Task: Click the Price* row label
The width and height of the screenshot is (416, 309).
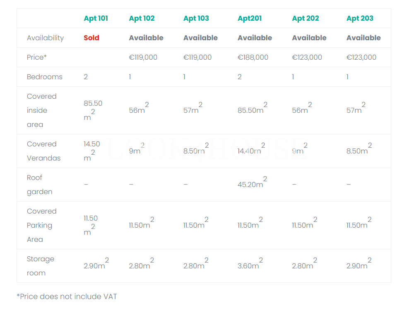Action: tap(36, 57)
